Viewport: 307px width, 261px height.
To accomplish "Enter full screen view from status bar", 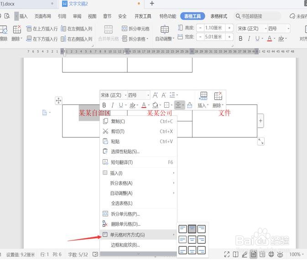I will coord(227,254).
